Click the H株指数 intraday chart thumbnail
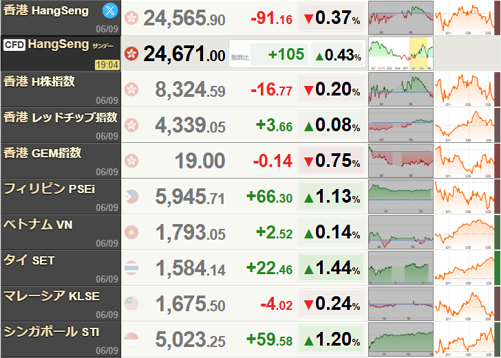 [401, 89]
